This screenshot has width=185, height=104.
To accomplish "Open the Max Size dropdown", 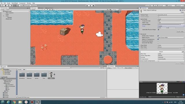I will point(171,54).
